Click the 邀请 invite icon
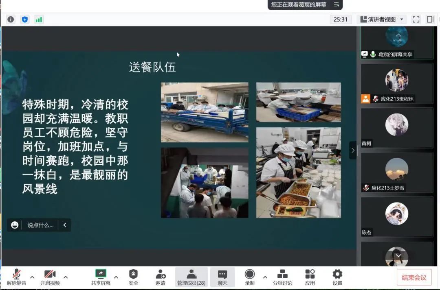Image resolution: width=440 pixels, height=290 pixels. [161, 277]
